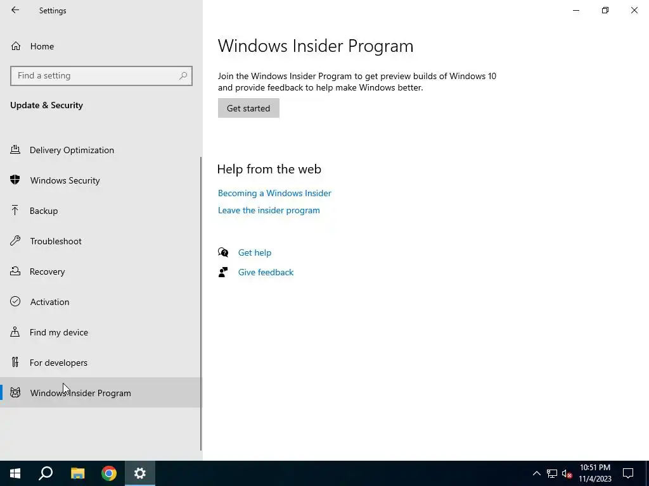The height and width of the screenshot is (486, 649).
Task: Select Windows Insider Program in sidebar
Action: tap(101, 392)
